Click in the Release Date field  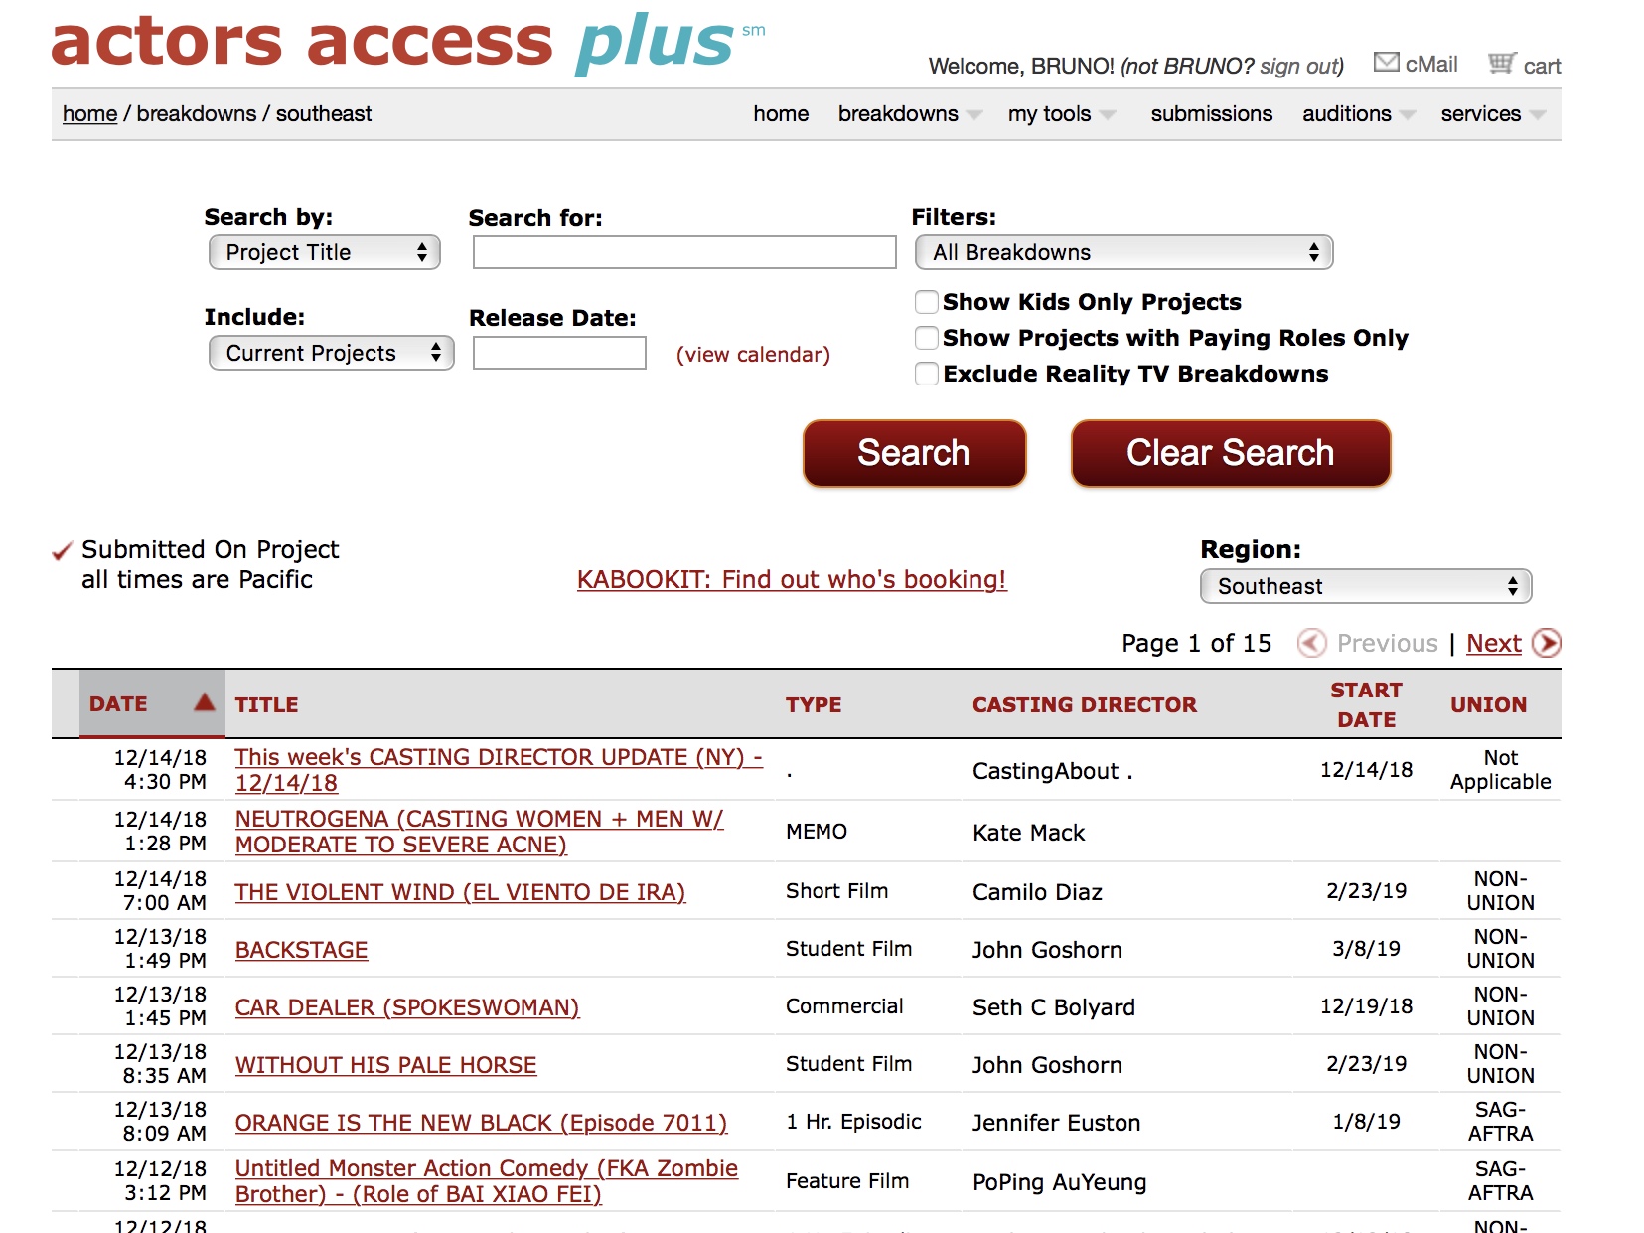click(x=559, y=353)
